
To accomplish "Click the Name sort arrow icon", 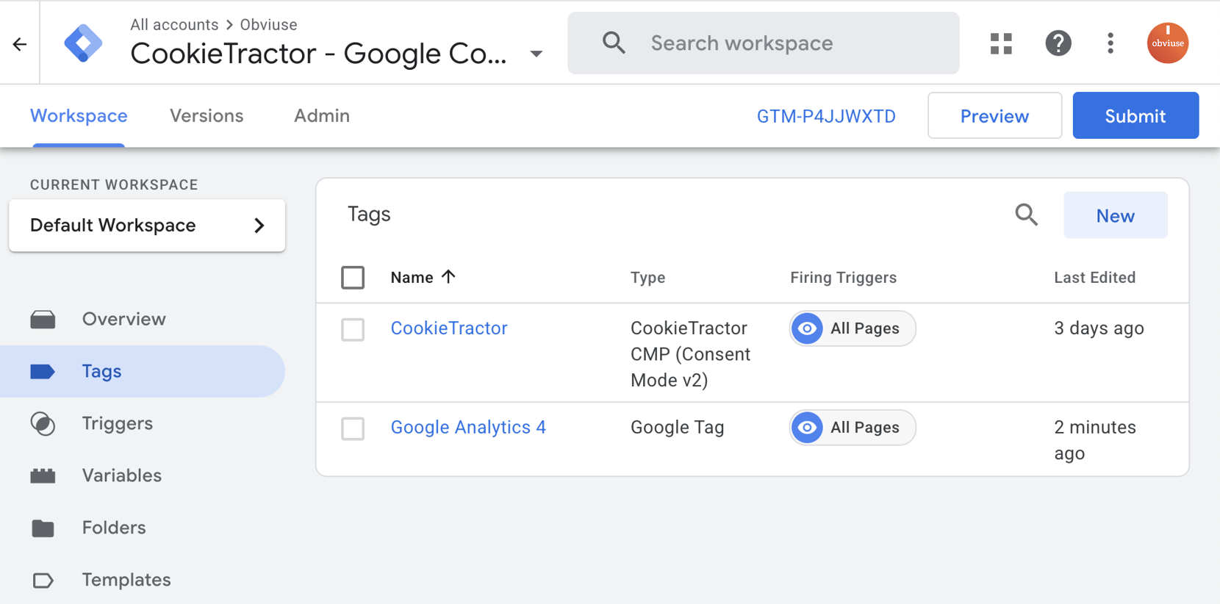I will click(448, 277).
